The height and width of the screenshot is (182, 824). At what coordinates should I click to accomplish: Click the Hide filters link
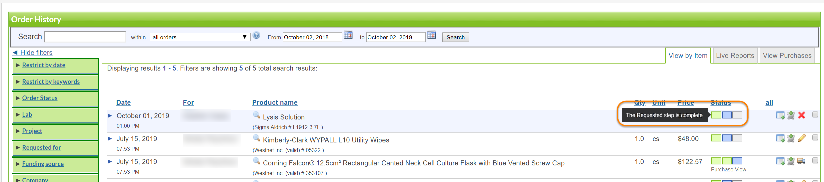tap(36, 53)
